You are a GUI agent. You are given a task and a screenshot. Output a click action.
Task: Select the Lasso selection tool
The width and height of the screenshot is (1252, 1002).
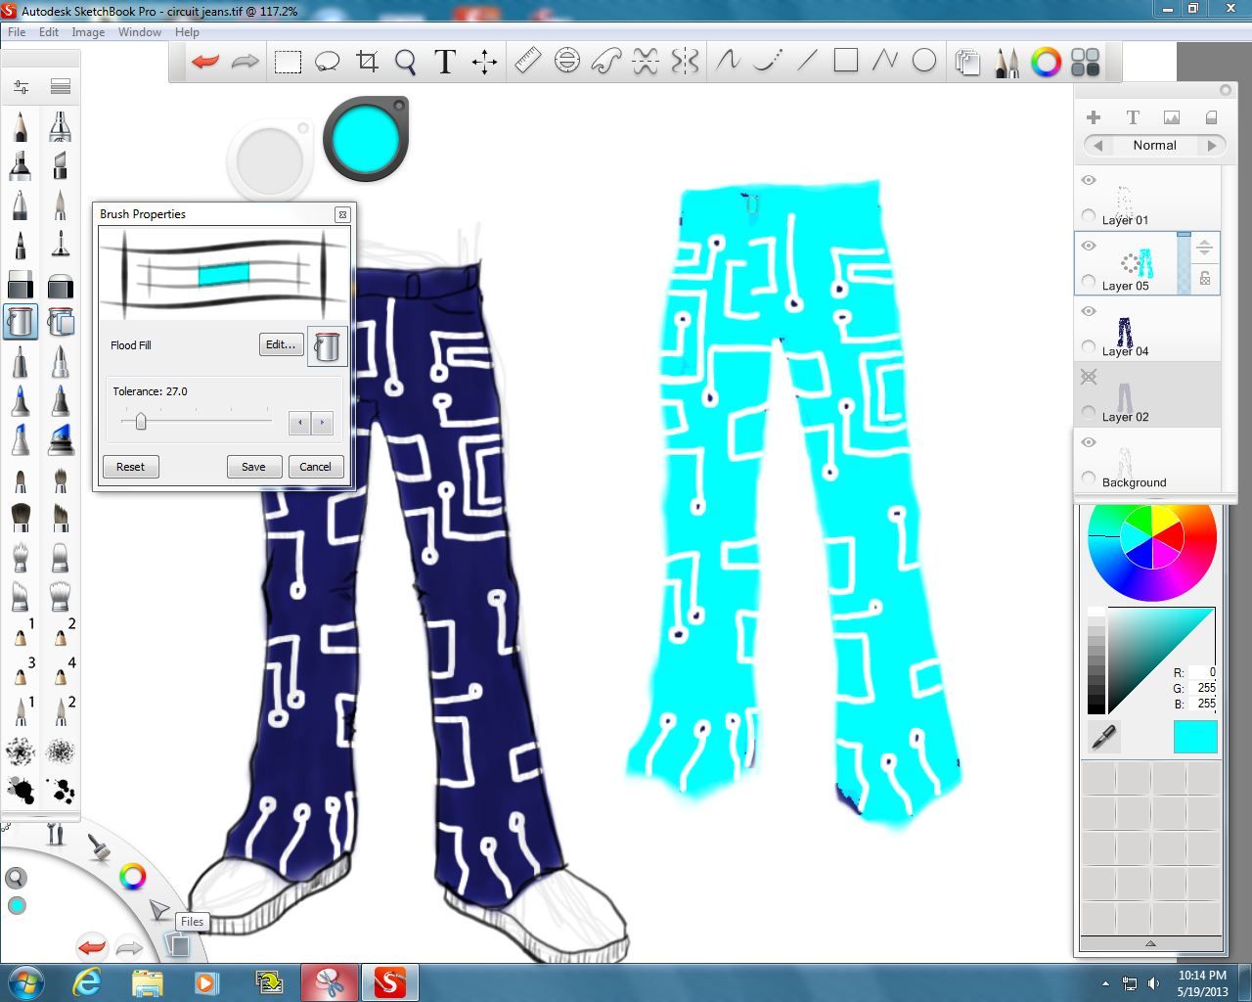tap(327, 61)
